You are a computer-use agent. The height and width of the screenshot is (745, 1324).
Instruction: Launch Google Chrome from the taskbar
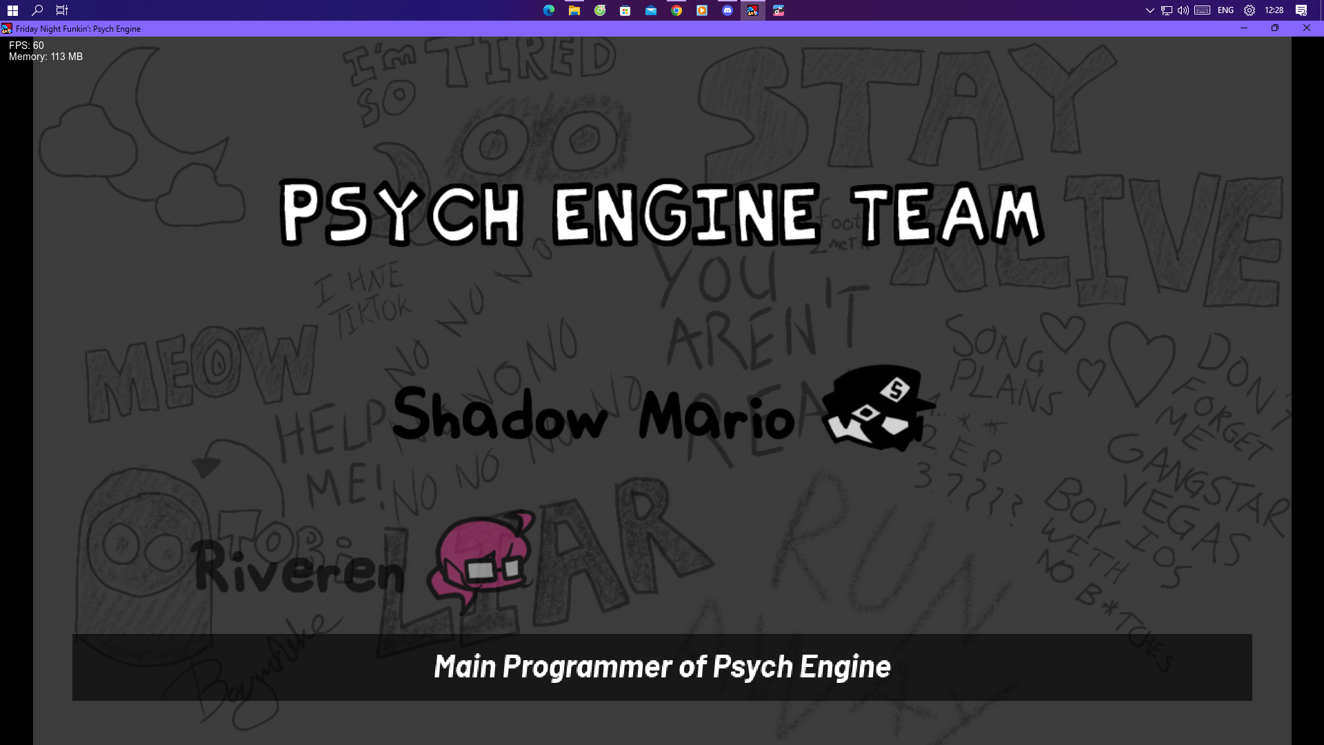(x=676, y=10)
